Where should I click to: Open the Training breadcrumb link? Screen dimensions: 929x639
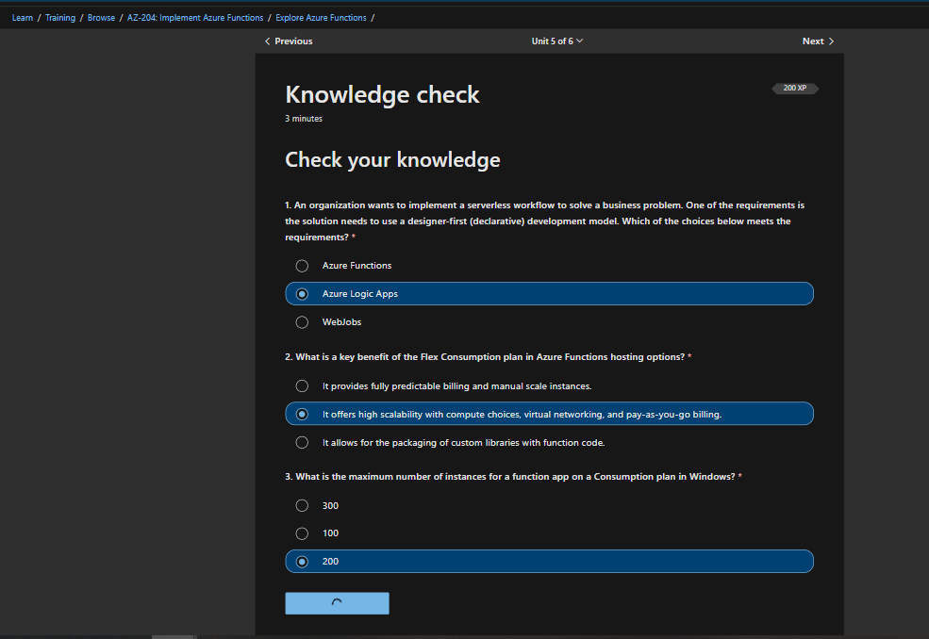(x=60, y=18)
